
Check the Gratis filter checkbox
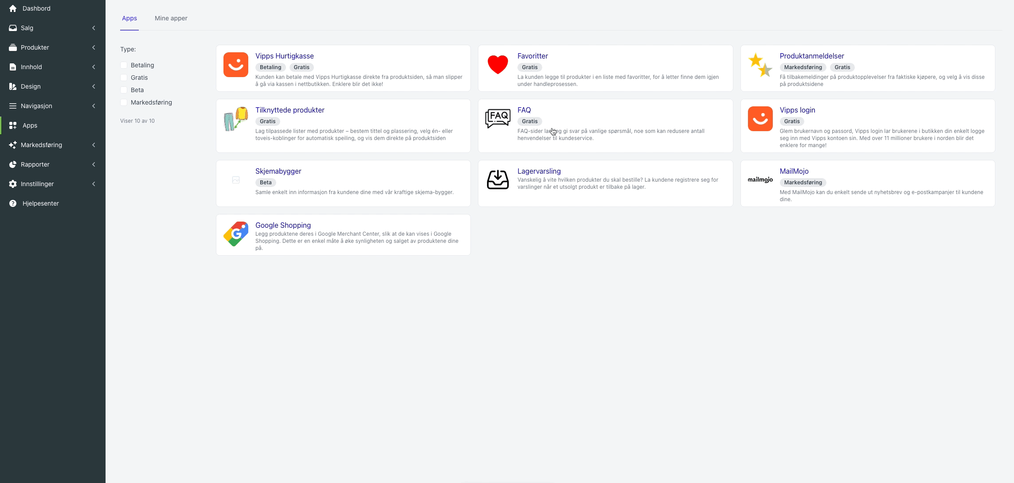click(x=124, y=78)
